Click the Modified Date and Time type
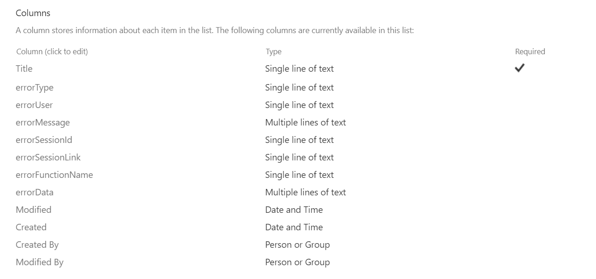 (x=294, y=210)
